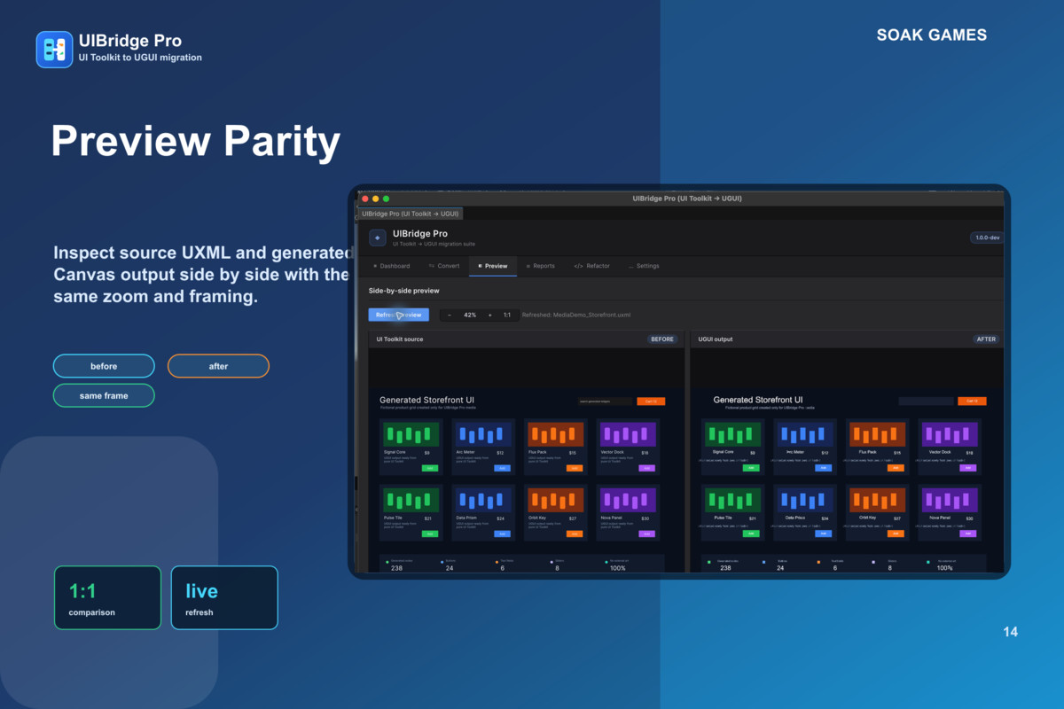Click the BEFORE badge on UI Toolkit source
Screen dimensions: 1064x709
(662, 339)
